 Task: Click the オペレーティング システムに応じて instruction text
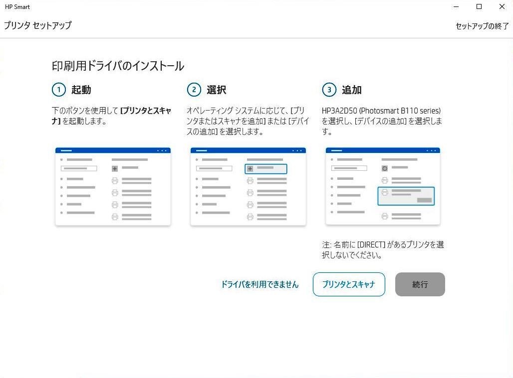[x=248, y=121]
